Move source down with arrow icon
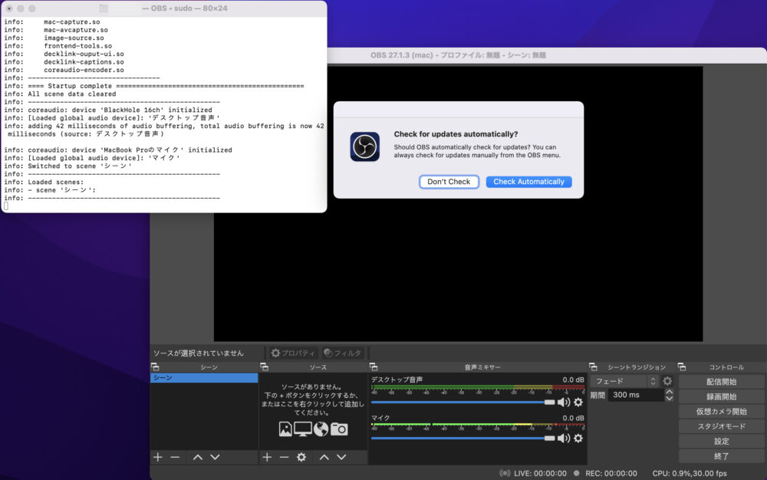The height and width of the screenshot is (480, 767). click(341, 457)
